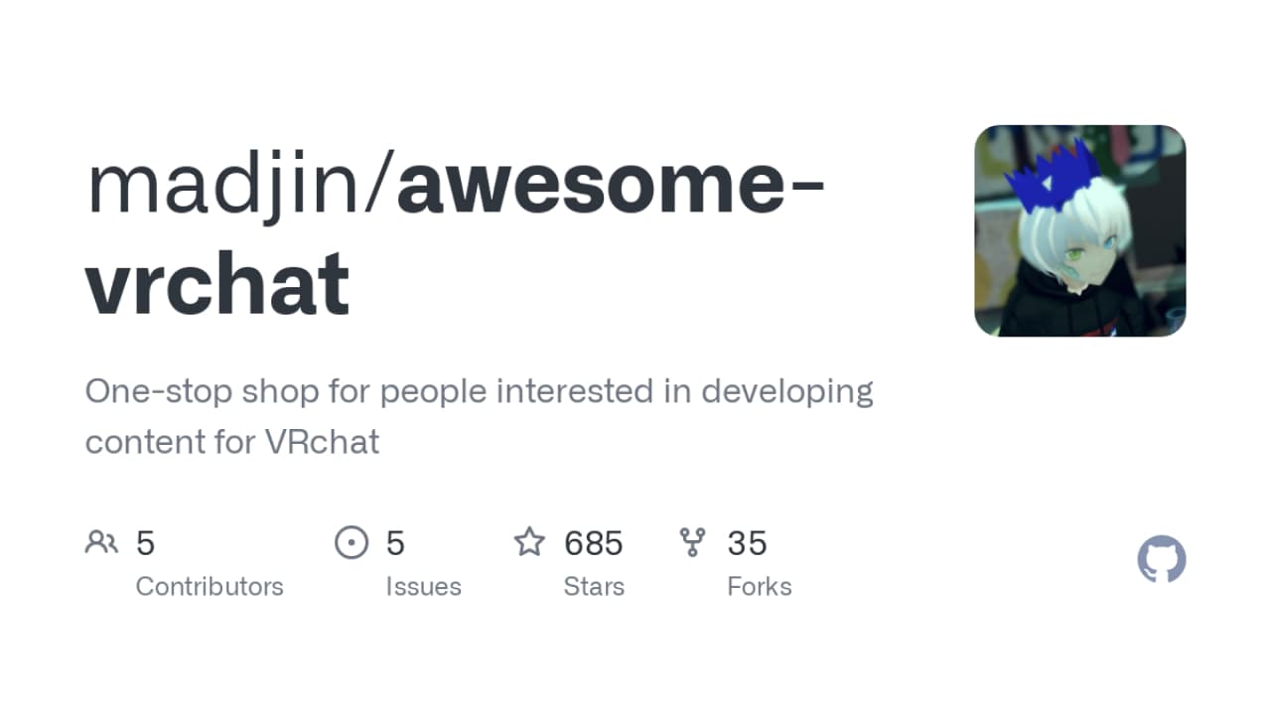Click the One-stop shop description text

click(x=480, y=416)
